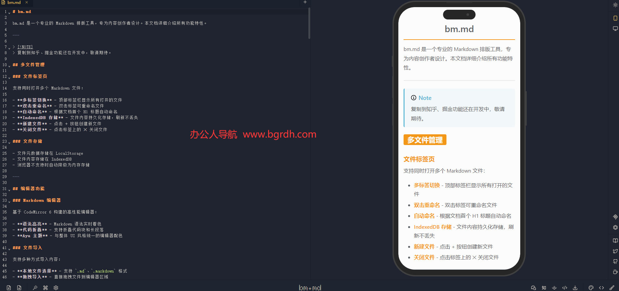The image size is (619, 291).
Task: Click the 多文件管理 heading badge in preview
Action: coord(425,140)
